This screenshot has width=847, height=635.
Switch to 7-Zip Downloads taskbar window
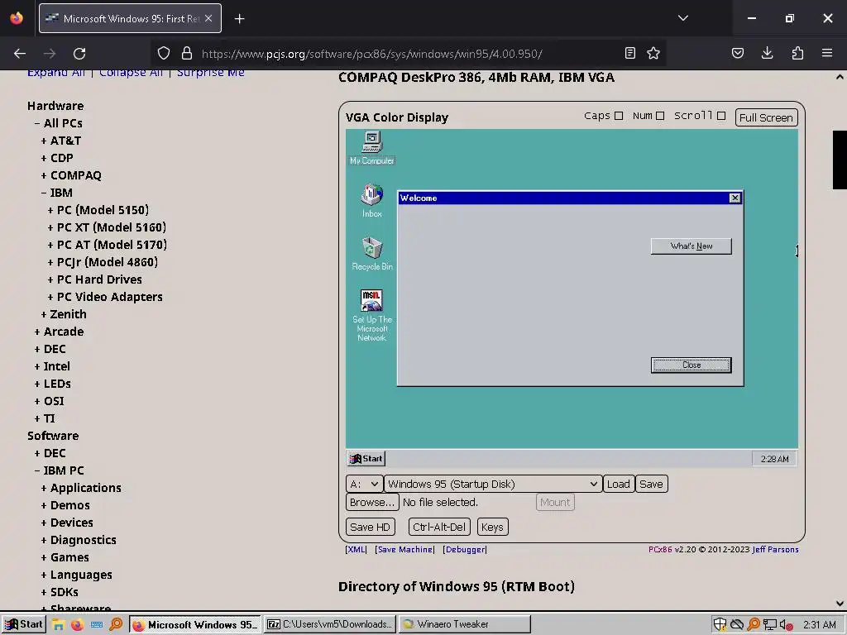330,624
